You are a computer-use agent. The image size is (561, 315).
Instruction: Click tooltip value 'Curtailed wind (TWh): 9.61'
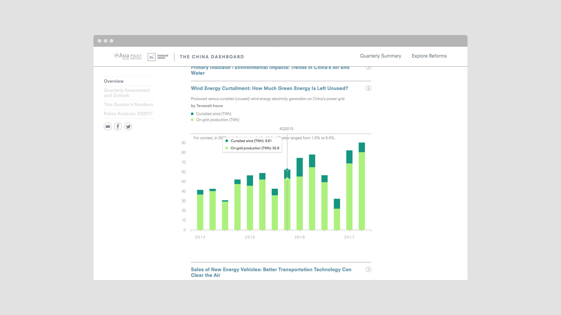click(x=251, y=141)
